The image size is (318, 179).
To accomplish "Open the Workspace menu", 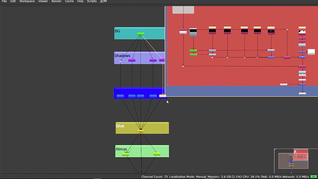I will [x=27, y=2].
